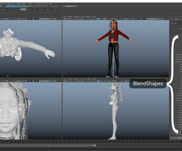
Task: Toggle Make Live magnet icon
Action: click(47, 6)
